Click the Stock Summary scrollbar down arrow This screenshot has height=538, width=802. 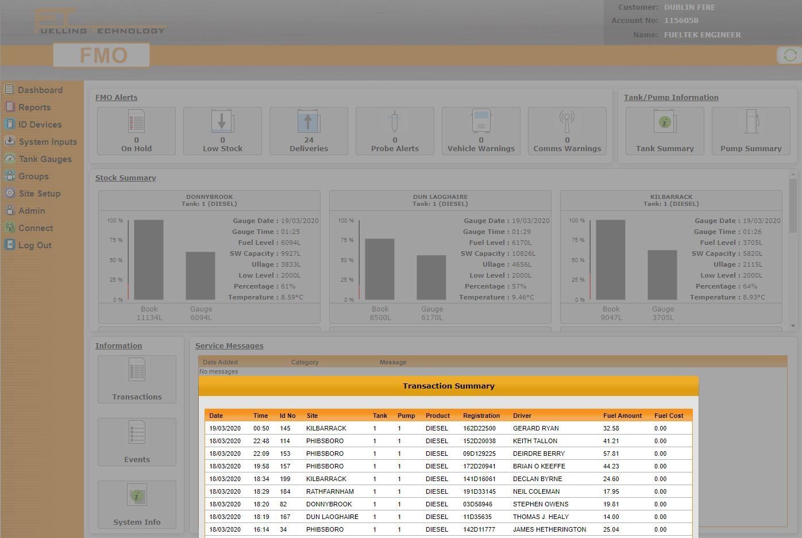793,326
